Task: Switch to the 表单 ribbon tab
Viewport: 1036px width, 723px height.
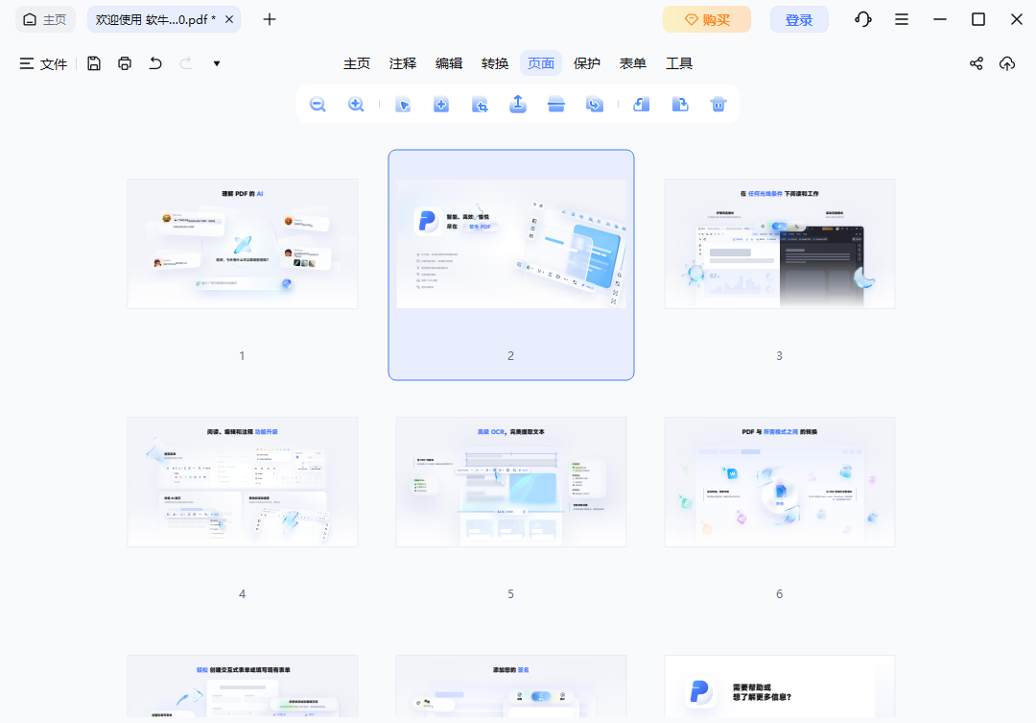Action: pos(633,63)
